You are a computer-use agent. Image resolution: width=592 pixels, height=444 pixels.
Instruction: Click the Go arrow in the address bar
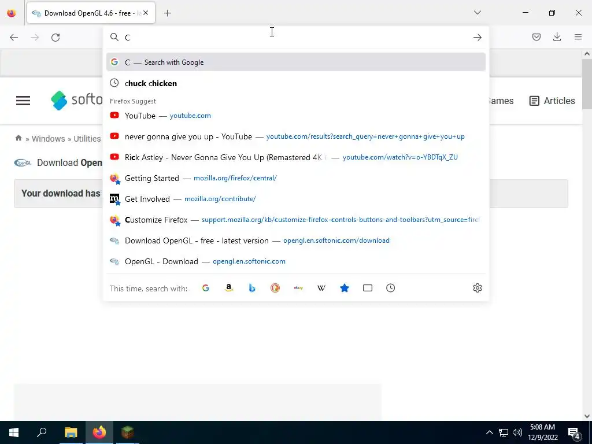coord(477,38)
